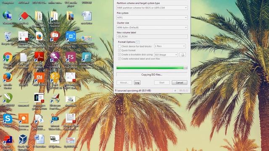This screenshot has height=151, width=269.
Task: Open the orange Mi shortcut icon
Action: click(x=39, y=77)
